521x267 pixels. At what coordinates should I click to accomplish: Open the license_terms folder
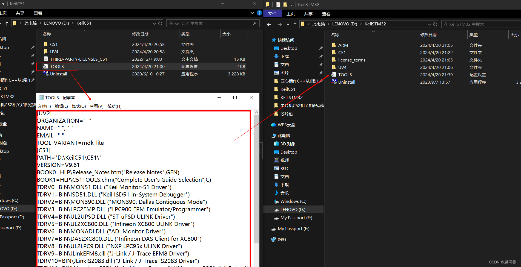click(352, 60)
